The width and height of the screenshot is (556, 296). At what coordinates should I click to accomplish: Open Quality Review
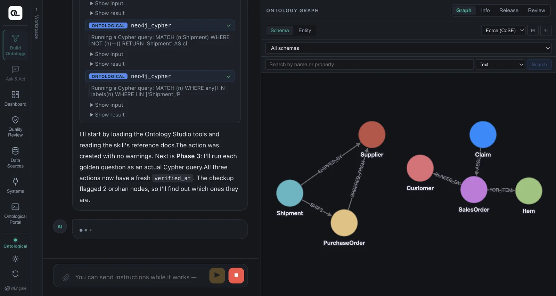pyautogui.click(x=15, y=126)
